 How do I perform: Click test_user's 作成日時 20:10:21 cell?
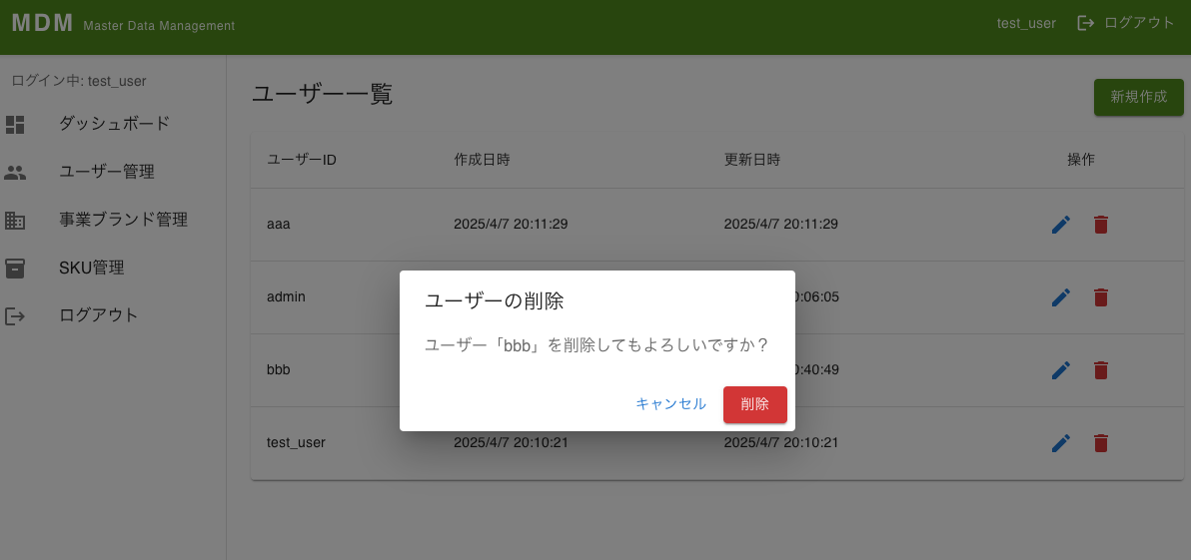(x=511, y=442)
